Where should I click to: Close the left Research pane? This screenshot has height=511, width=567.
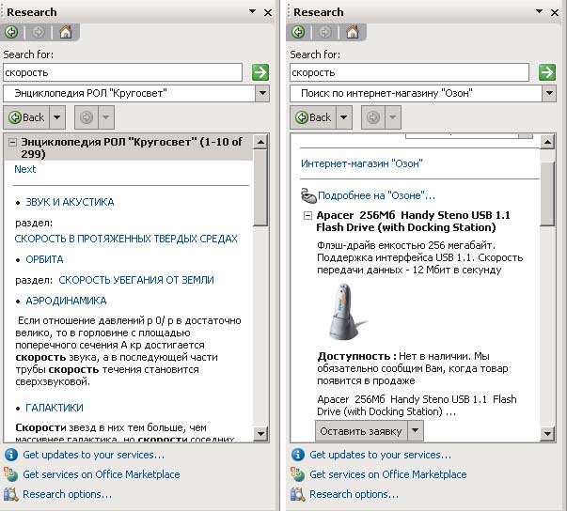(x=268, y=12)
